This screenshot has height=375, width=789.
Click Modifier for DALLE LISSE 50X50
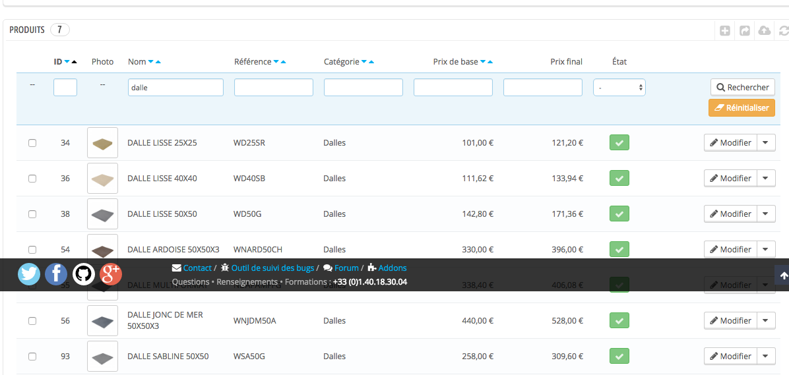731,214
